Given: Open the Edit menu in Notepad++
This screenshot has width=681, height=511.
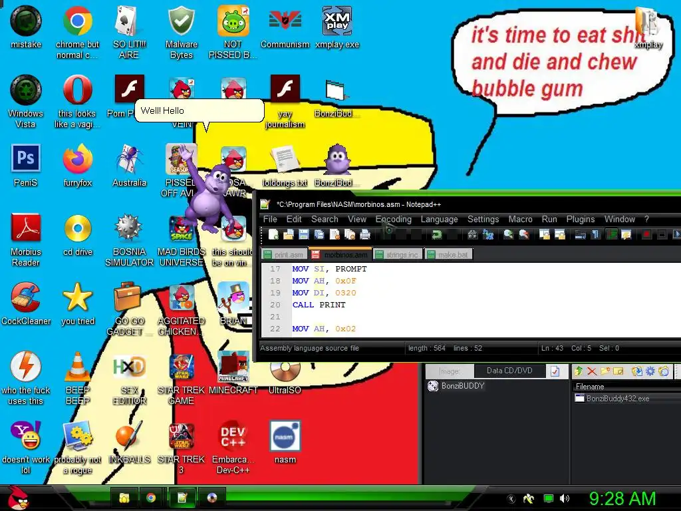Looking at the screenshot, I should [x=294, y=219].
